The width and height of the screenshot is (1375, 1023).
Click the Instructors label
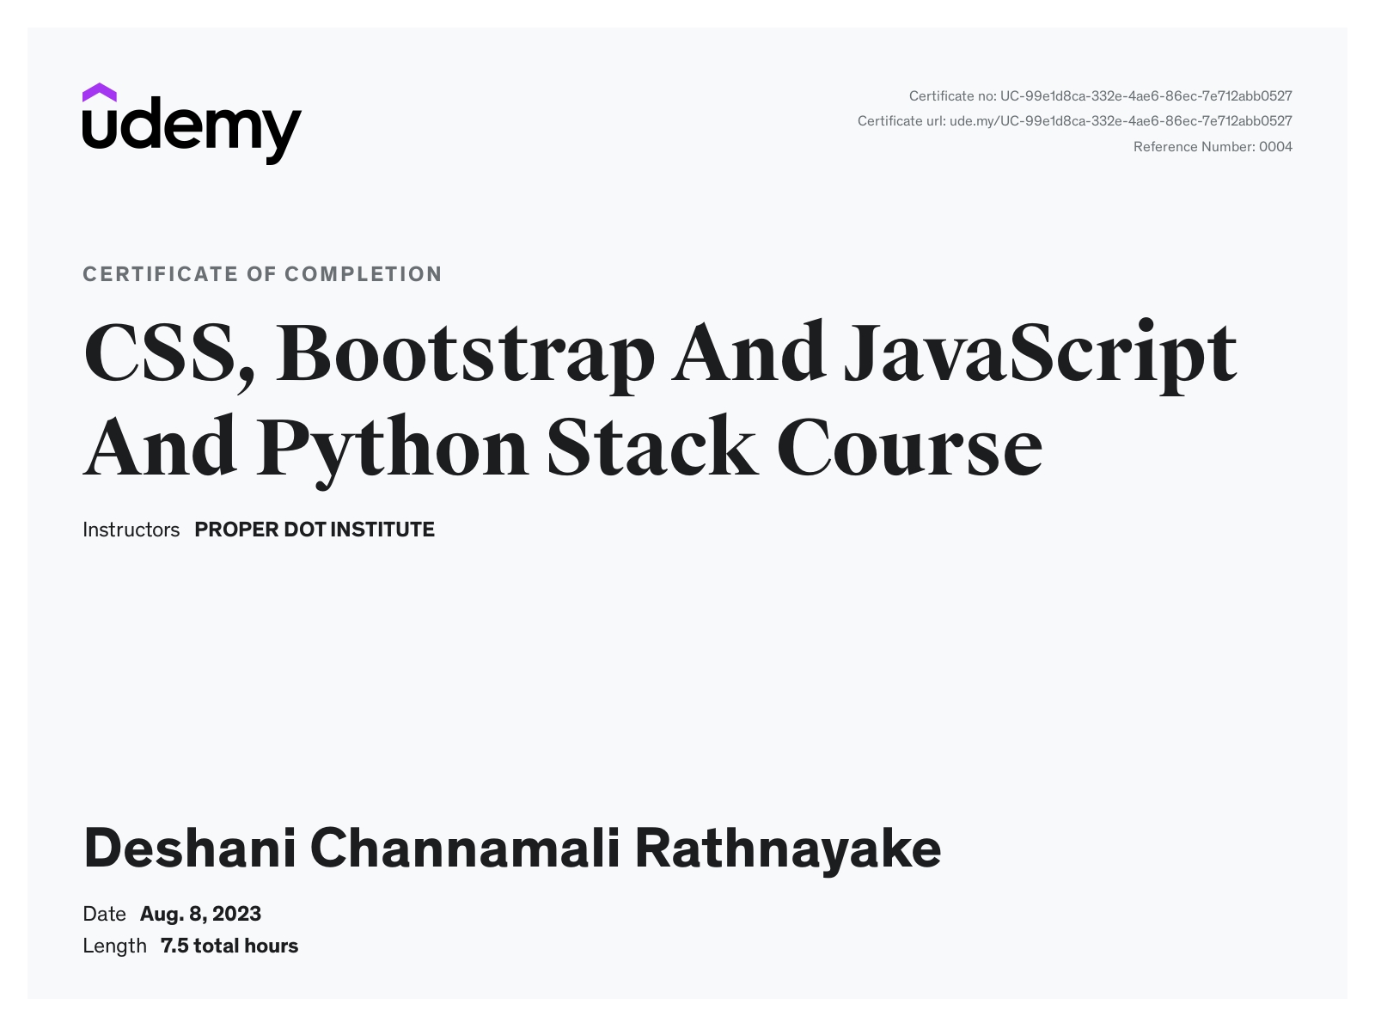[x=131, y=530]
